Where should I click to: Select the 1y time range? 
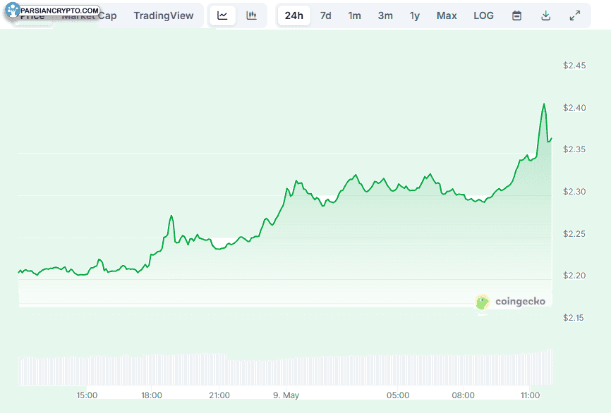point(415,16)
